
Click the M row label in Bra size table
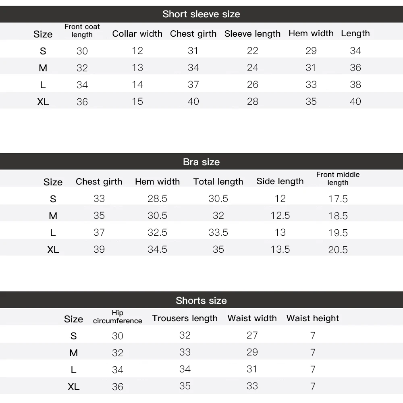(53, 216)
